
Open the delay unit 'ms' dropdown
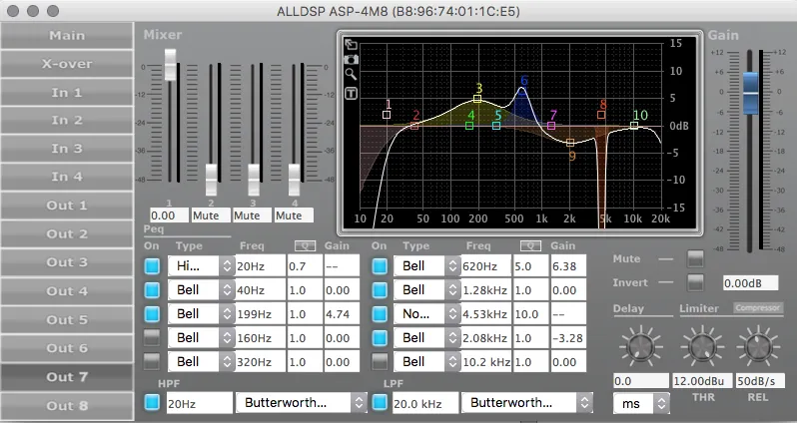[x=641, y=403]
